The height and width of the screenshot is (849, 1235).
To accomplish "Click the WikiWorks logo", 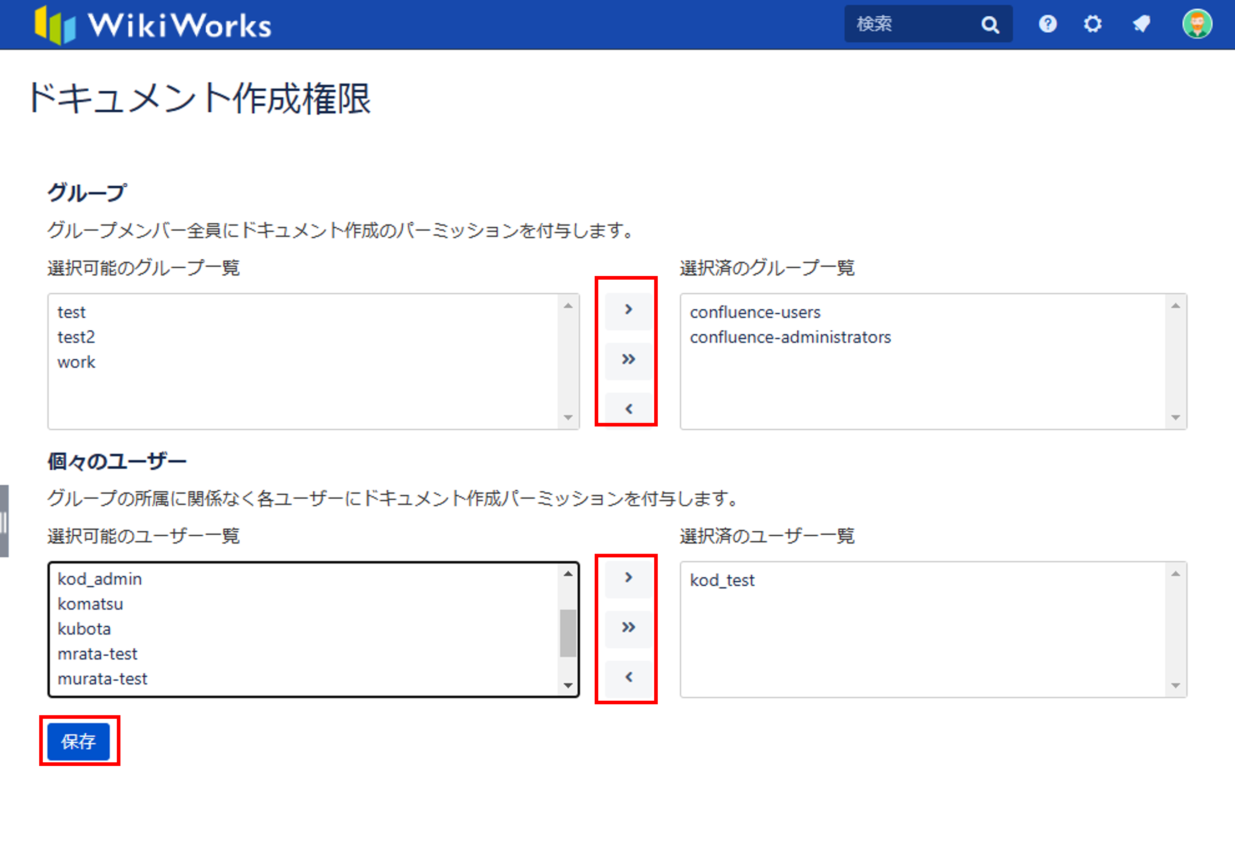I will point(153,25).
